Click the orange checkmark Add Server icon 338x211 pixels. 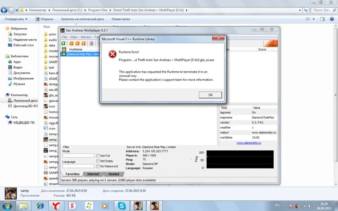point(71,43)
